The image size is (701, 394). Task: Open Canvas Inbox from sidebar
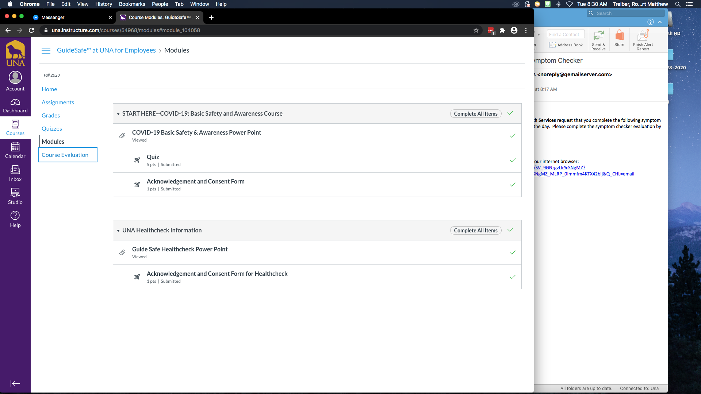click(15, 170)
